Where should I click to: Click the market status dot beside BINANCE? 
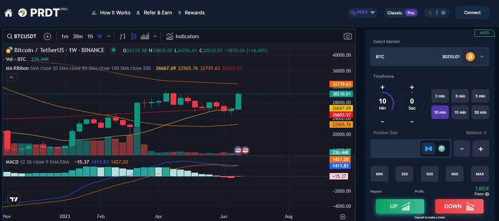114,50
